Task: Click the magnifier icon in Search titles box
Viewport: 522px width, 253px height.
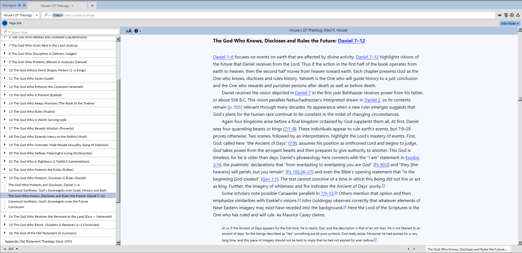Action: click(x=5, y=32)
